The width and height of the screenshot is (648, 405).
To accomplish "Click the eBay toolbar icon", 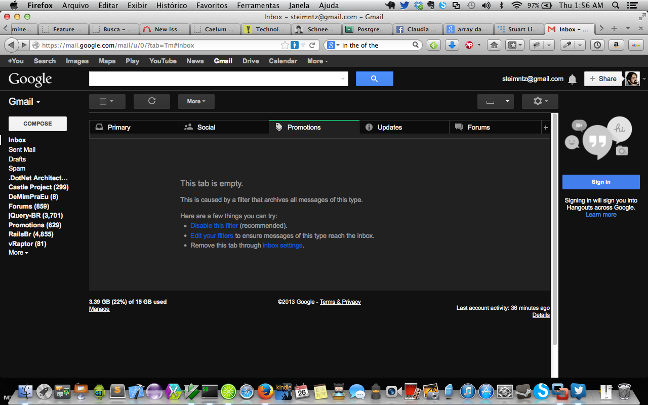I will click(x=636, y=45).
